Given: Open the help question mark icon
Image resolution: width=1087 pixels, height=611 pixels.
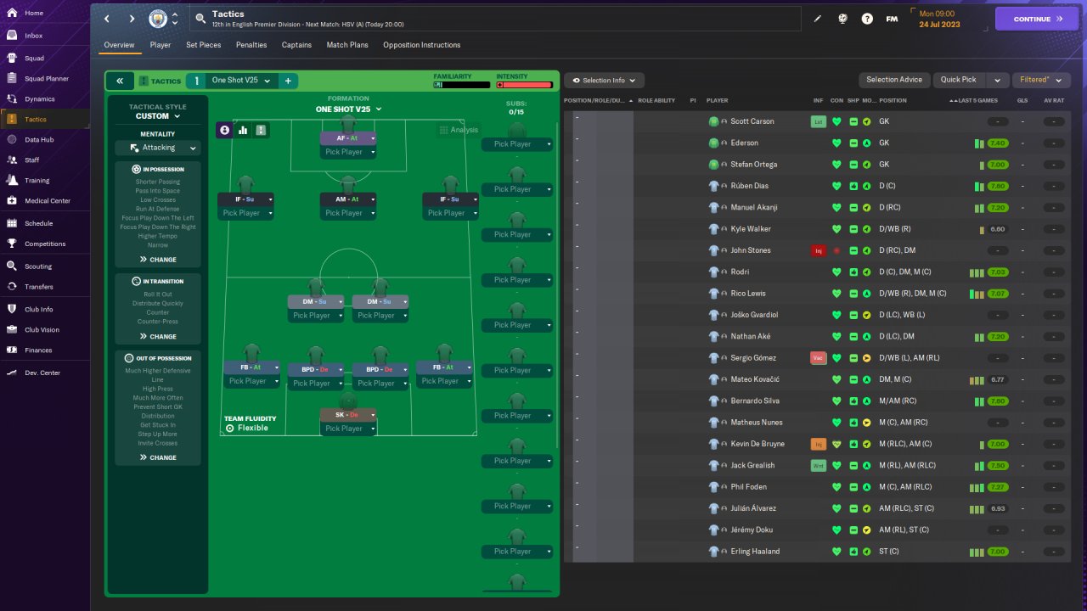Looking at the screenshot, I should (867, 19).
